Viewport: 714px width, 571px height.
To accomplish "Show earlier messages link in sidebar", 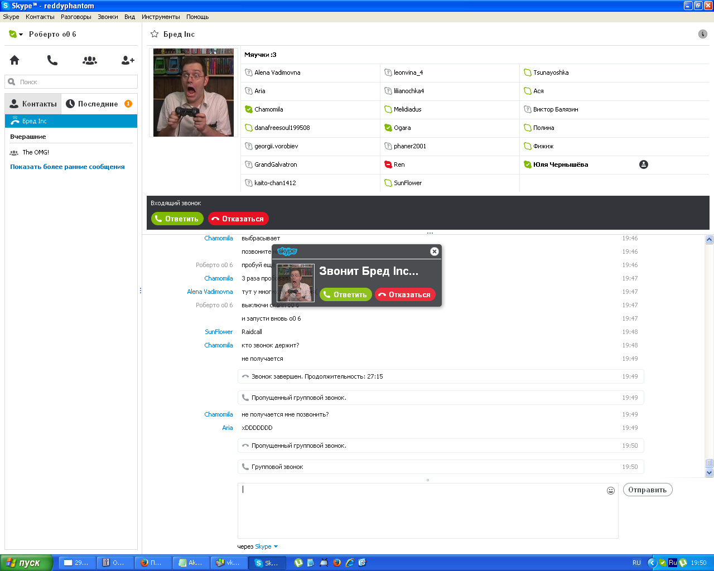I will point(67,167).
